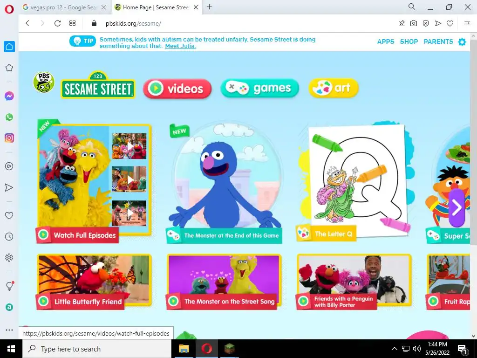Screen dimensions: 477x358
Task: Open the sidebar three-dots setup
Action: (x=9, y=330)
